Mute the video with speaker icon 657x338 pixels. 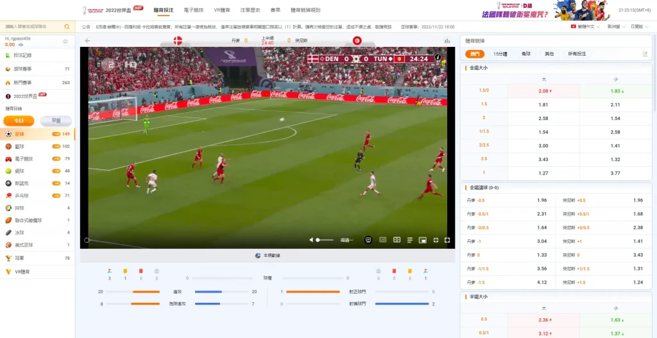click(x=311, y=240)
